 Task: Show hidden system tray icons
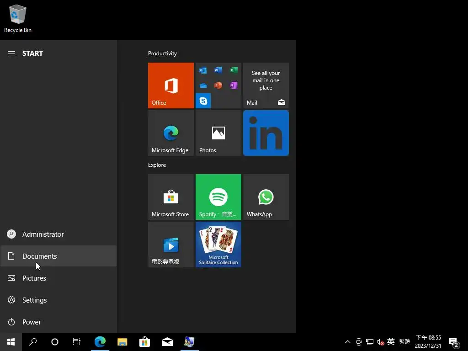pyautogui.click(x=348, y=342)
